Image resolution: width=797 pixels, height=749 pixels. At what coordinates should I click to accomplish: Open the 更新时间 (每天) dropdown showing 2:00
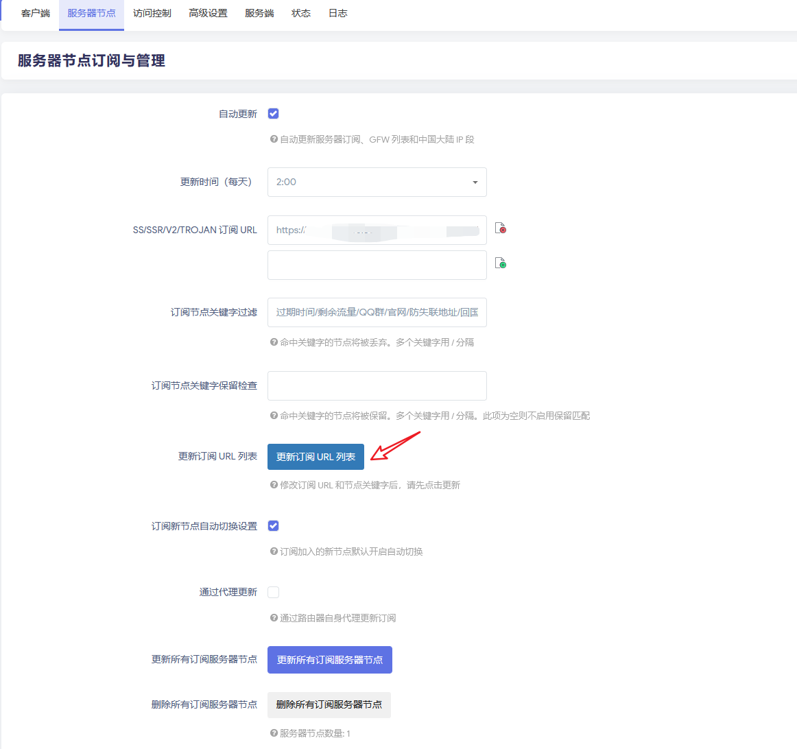click(377, 182)
